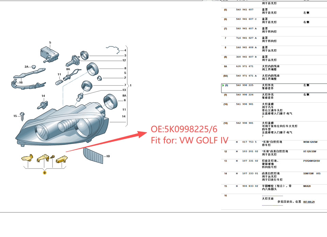Click callout number 10 beside the lens
Screen dimensions: 327x237
[x=108, y=156]
